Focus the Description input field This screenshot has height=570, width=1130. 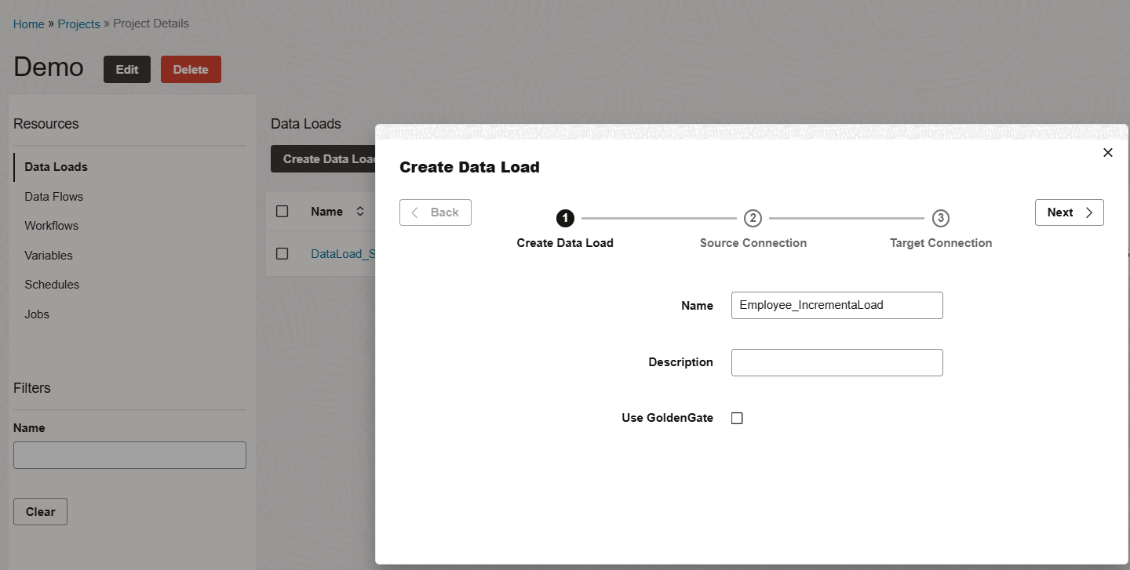tap(837, 363)
